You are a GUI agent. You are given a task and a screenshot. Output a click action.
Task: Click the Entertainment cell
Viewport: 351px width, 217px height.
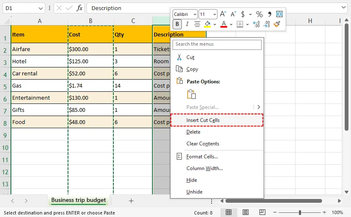pos(39,98)
